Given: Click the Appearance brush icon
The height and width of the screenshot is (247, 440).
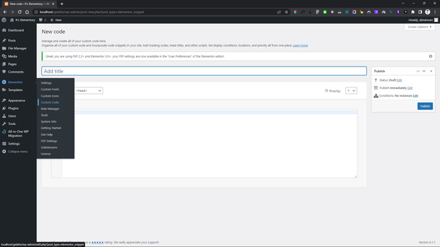Looking at the screenshot, I should [4, 100].
